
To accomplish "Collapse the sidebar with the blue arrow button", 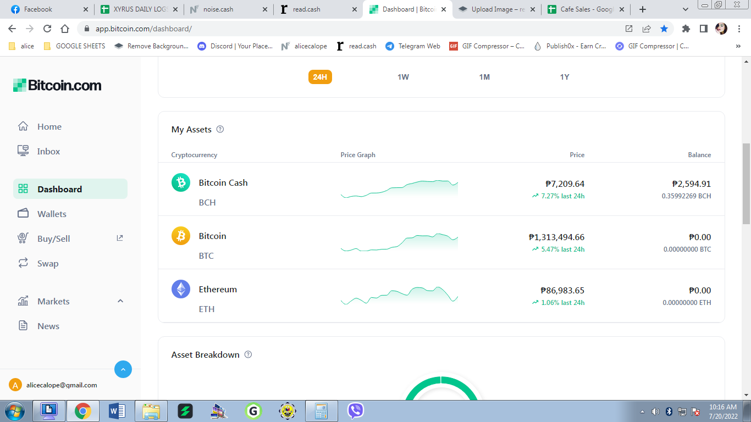I will point(123,369).
